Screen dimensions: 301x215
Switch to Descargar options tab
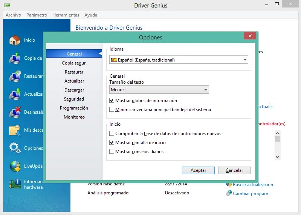coord(74,90)
